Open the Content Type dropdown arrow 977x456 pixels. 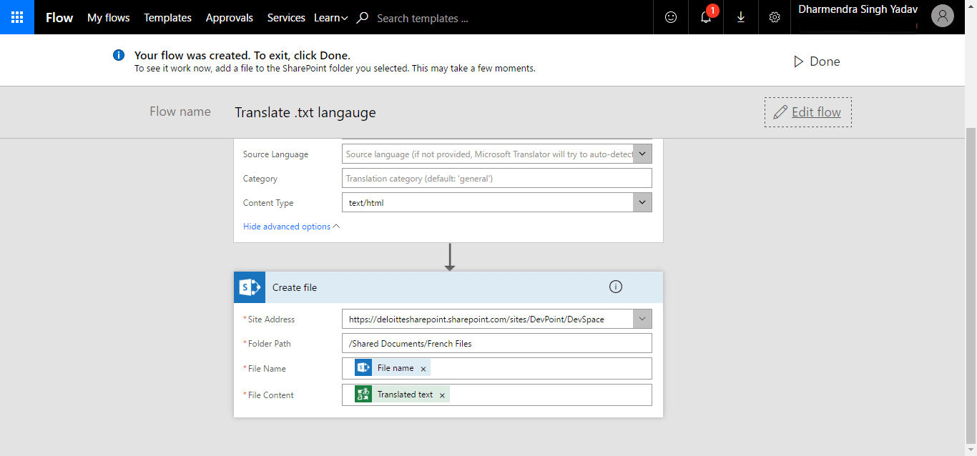click(x=643, y=203)
